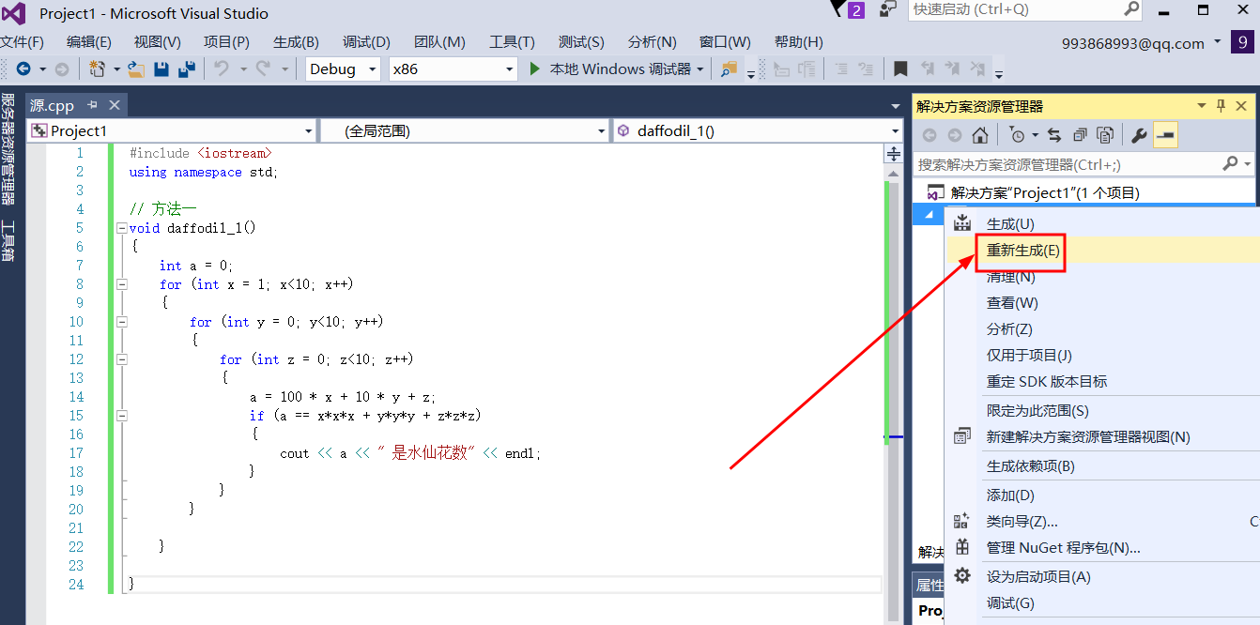Click the green start debugging play icon

point(535,69)
